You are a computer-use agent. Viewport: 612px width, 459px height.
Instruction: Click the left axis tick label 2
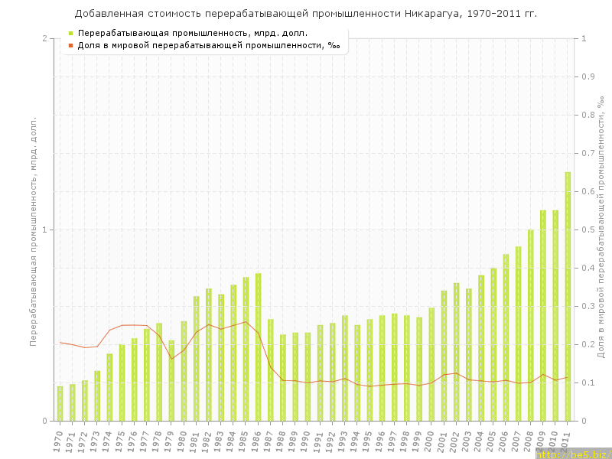point(44,38)
